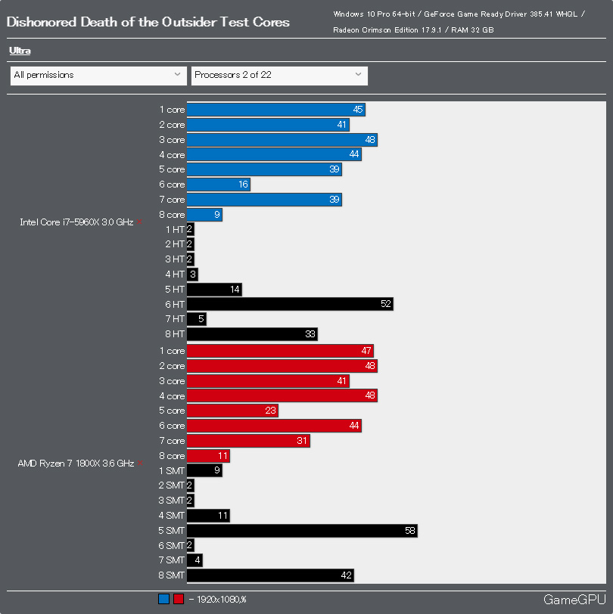
Task: Click the Intel Core i7-5960X 3.0 GHz label
Action: [77, 222]
